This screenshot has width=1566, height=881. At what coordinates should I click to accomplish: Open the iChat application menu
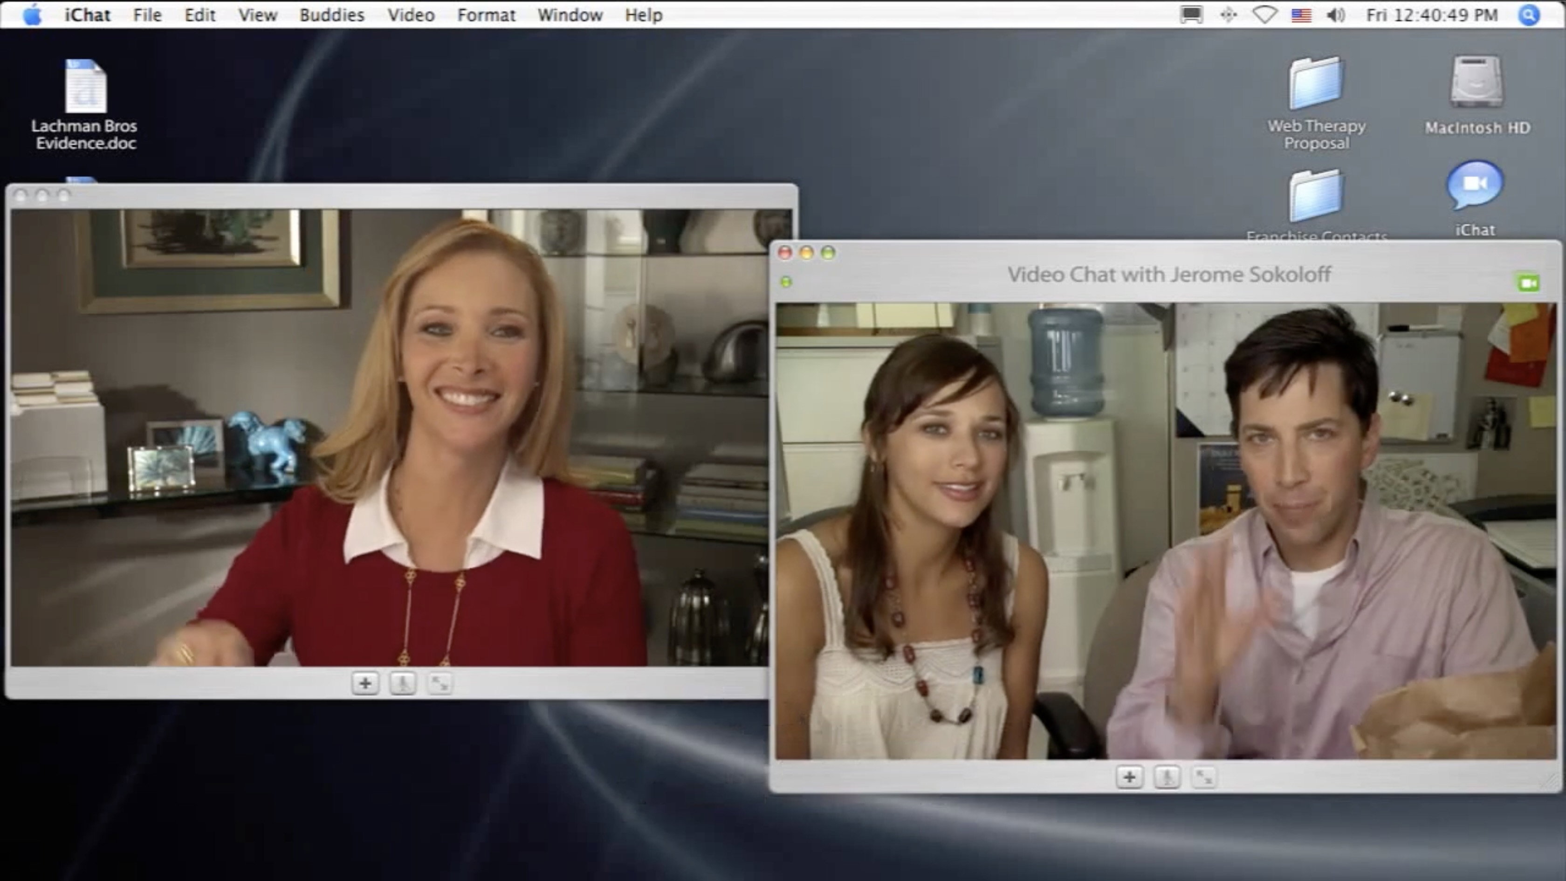point(88,14)
